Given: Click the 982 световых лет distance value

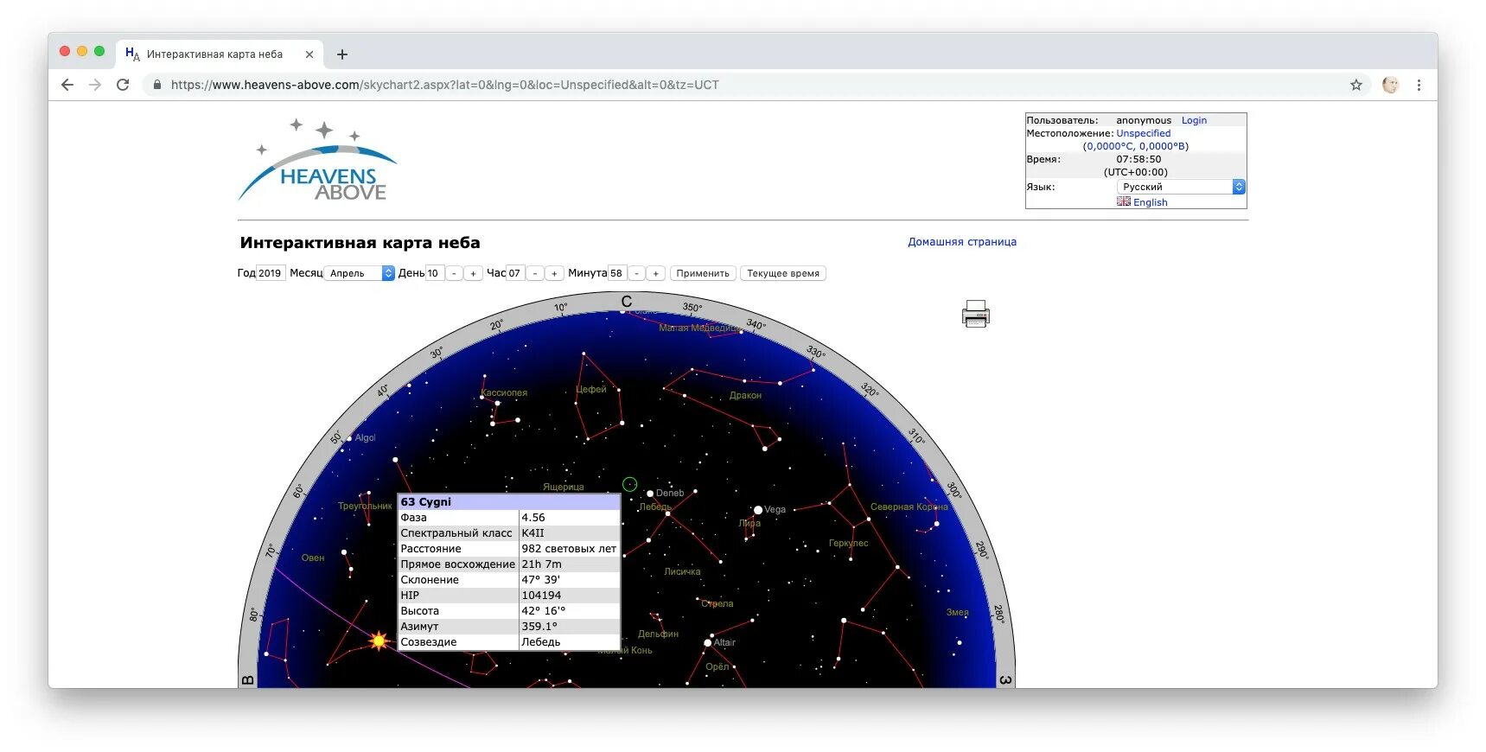Looking at the screenshot, I should click(569, 549).
